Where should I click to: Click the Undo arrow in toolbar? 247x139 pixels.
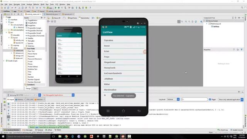(x=12, y=8)
